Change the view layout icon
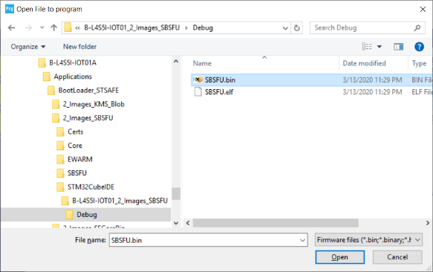433x272 pixels. pos(368,46)
